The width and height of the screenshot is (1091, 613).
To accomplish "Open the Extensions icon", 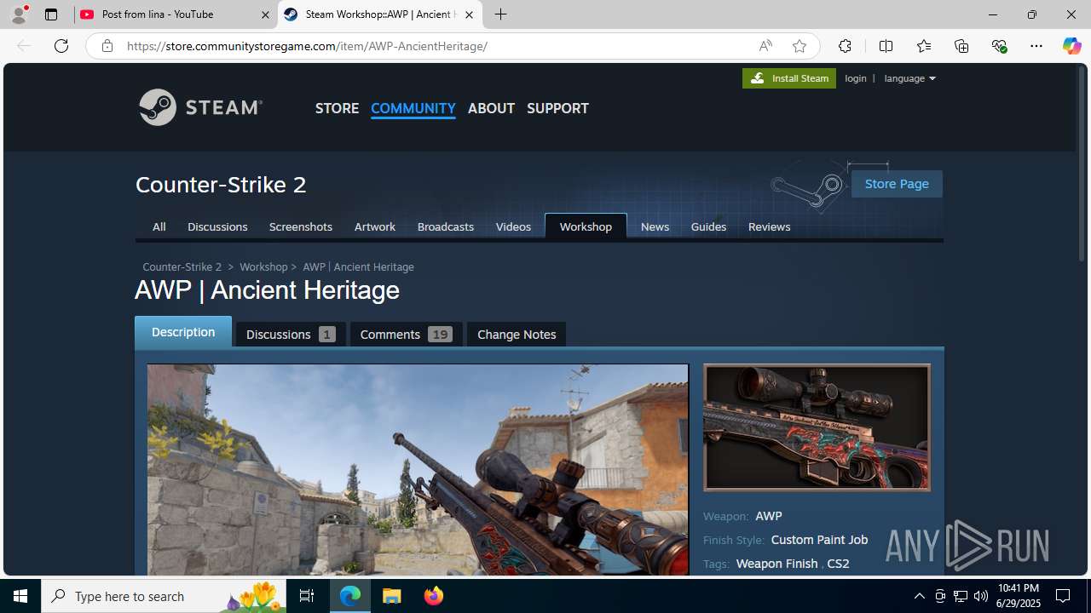I will pos(845,46).
